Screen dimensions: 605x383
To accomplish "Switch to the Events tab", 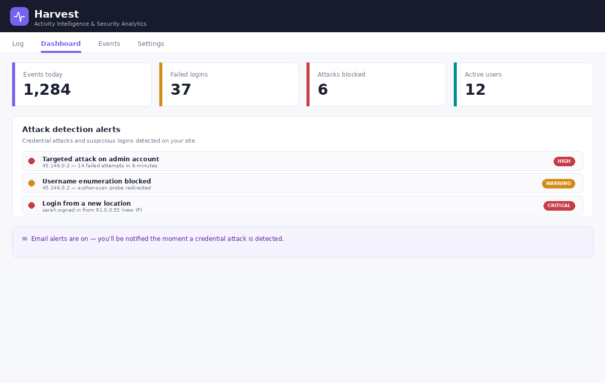I will 109,44.
